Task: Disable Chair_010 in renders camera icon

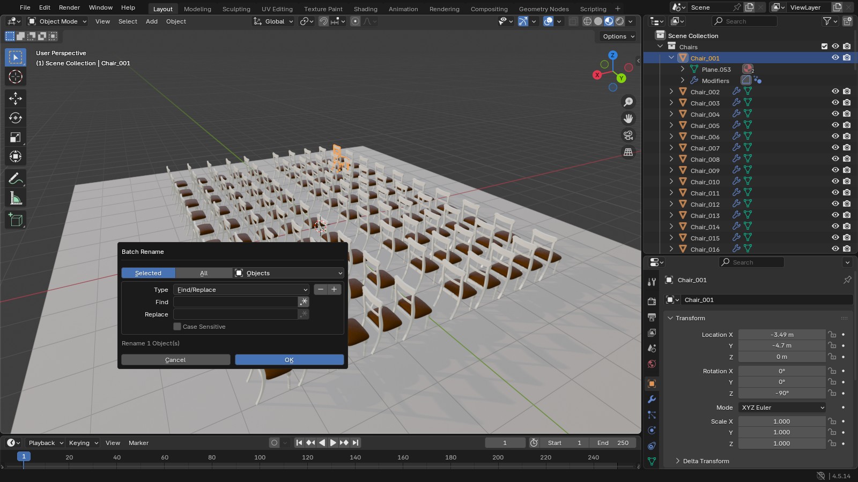Action: pyautogui.click(x=847, y=182)
